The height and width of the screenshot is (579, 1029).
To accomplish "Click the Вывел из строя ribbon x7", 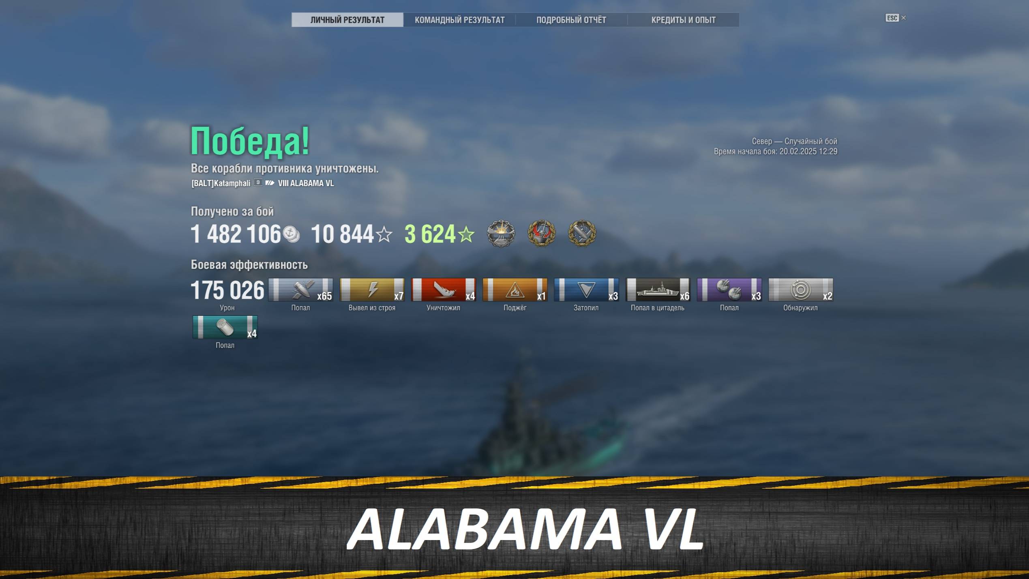I will [372, 289].
